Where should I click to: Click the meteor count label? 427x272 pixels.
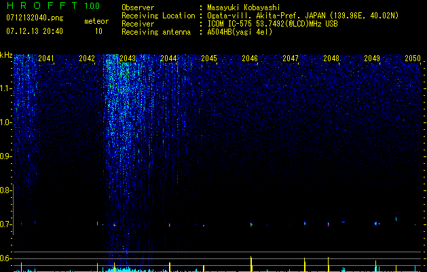coord(96,21)
